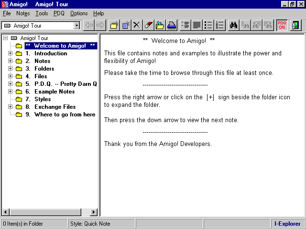The width and height of the screenshot is (306, 229).
Task: Click the tree panel's right scroll arrow
Action: pyautogui.click(x=94, y=212)
